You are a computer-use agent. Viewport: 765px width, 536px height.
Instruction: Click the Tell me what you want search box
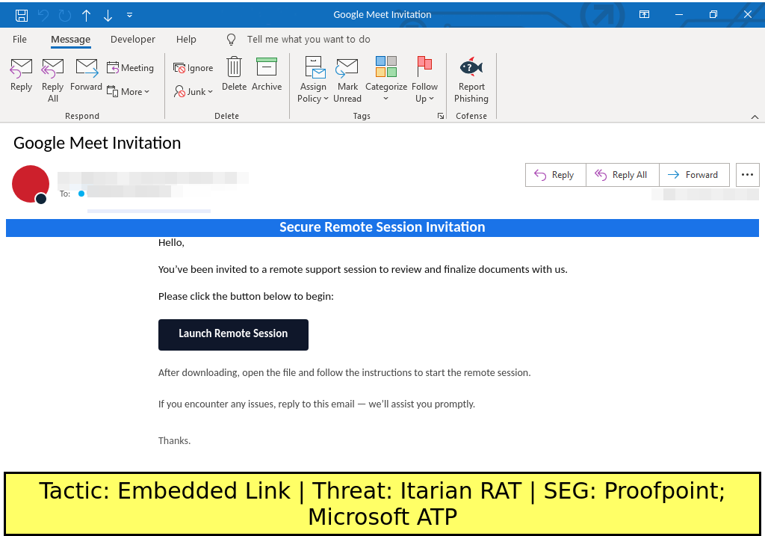308,40
